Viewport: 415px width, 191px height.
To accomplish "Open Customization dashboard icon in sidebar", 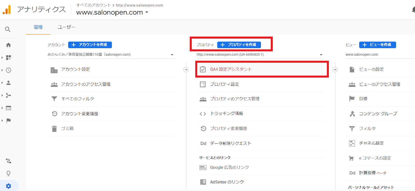I will tap(9, 57).
